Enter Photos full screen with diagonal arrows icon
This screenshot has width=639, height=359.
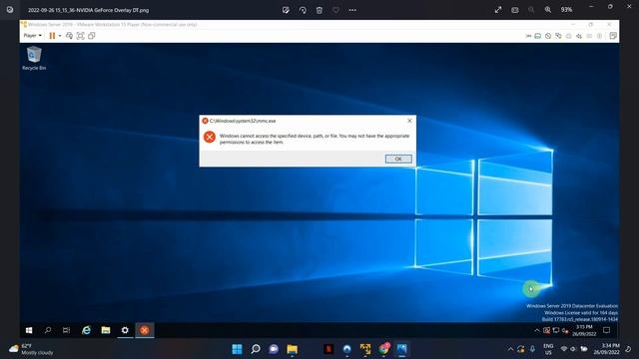click(x=498, y=10)
